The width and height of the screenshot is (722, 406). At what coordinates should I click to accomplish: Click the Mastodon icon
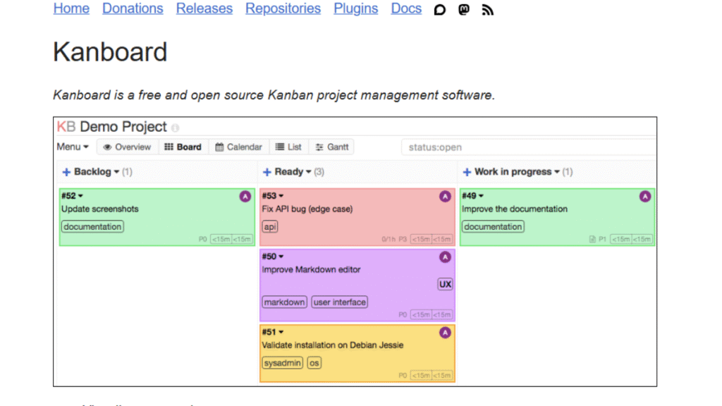point(463,10)
